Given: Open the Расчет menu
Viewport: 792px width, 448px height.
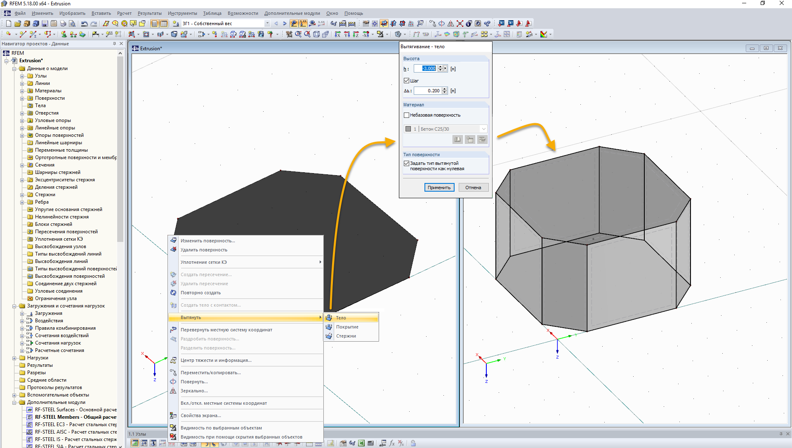Looking at the screenshot, I should (x=124, y=13).
